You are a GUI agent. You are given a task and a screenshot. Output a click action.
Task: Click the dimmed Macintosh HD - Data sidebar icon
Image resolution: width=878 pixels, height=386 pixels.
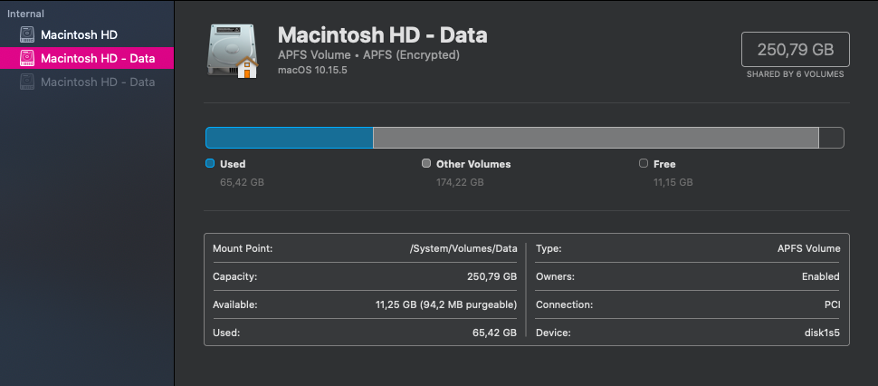click(27, 82)
